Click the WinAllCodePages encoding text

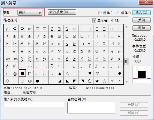pos(100,88)
